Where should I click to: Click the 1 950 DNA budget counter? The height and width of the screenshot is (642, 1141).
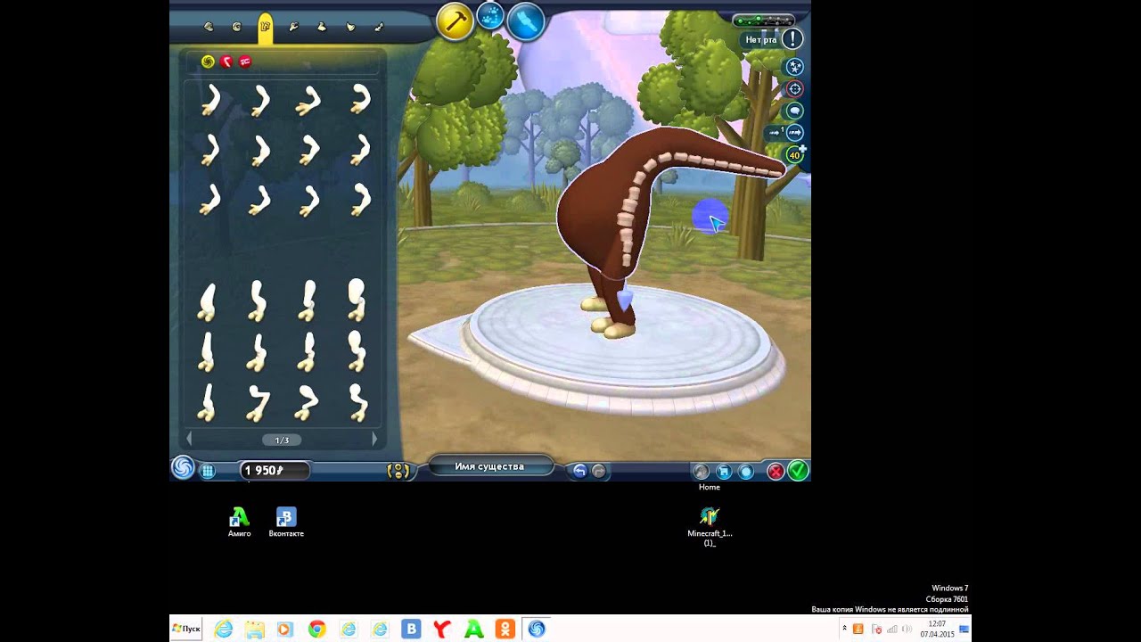pyautogui.click(x=275, y=470)
